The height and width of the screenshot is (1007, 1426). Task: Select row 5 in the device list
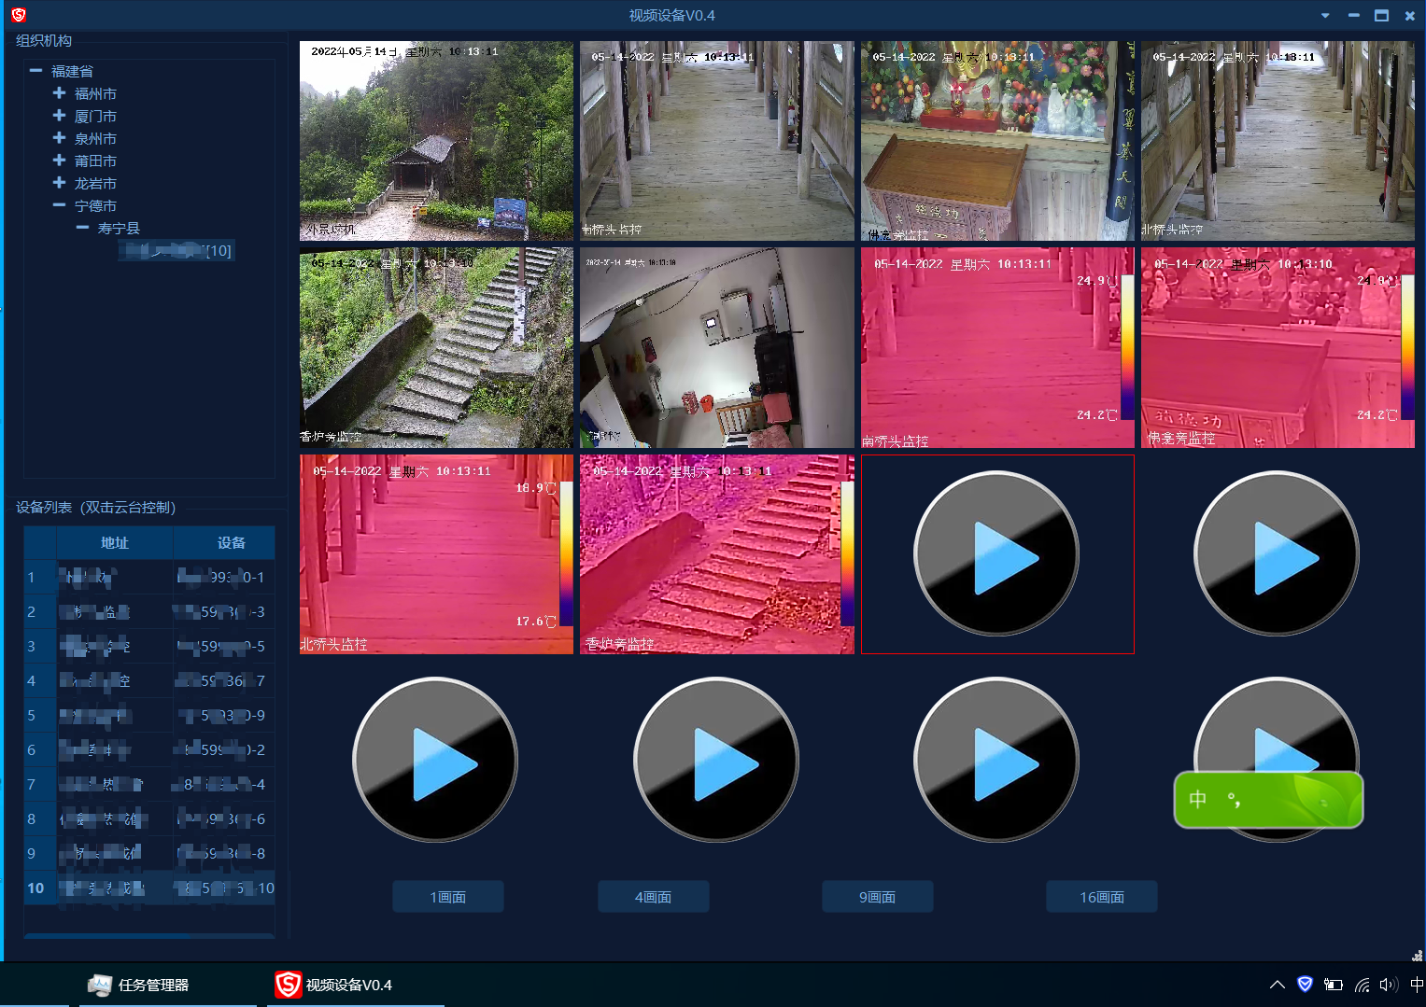pyautogui.click(x=149, y=715)
